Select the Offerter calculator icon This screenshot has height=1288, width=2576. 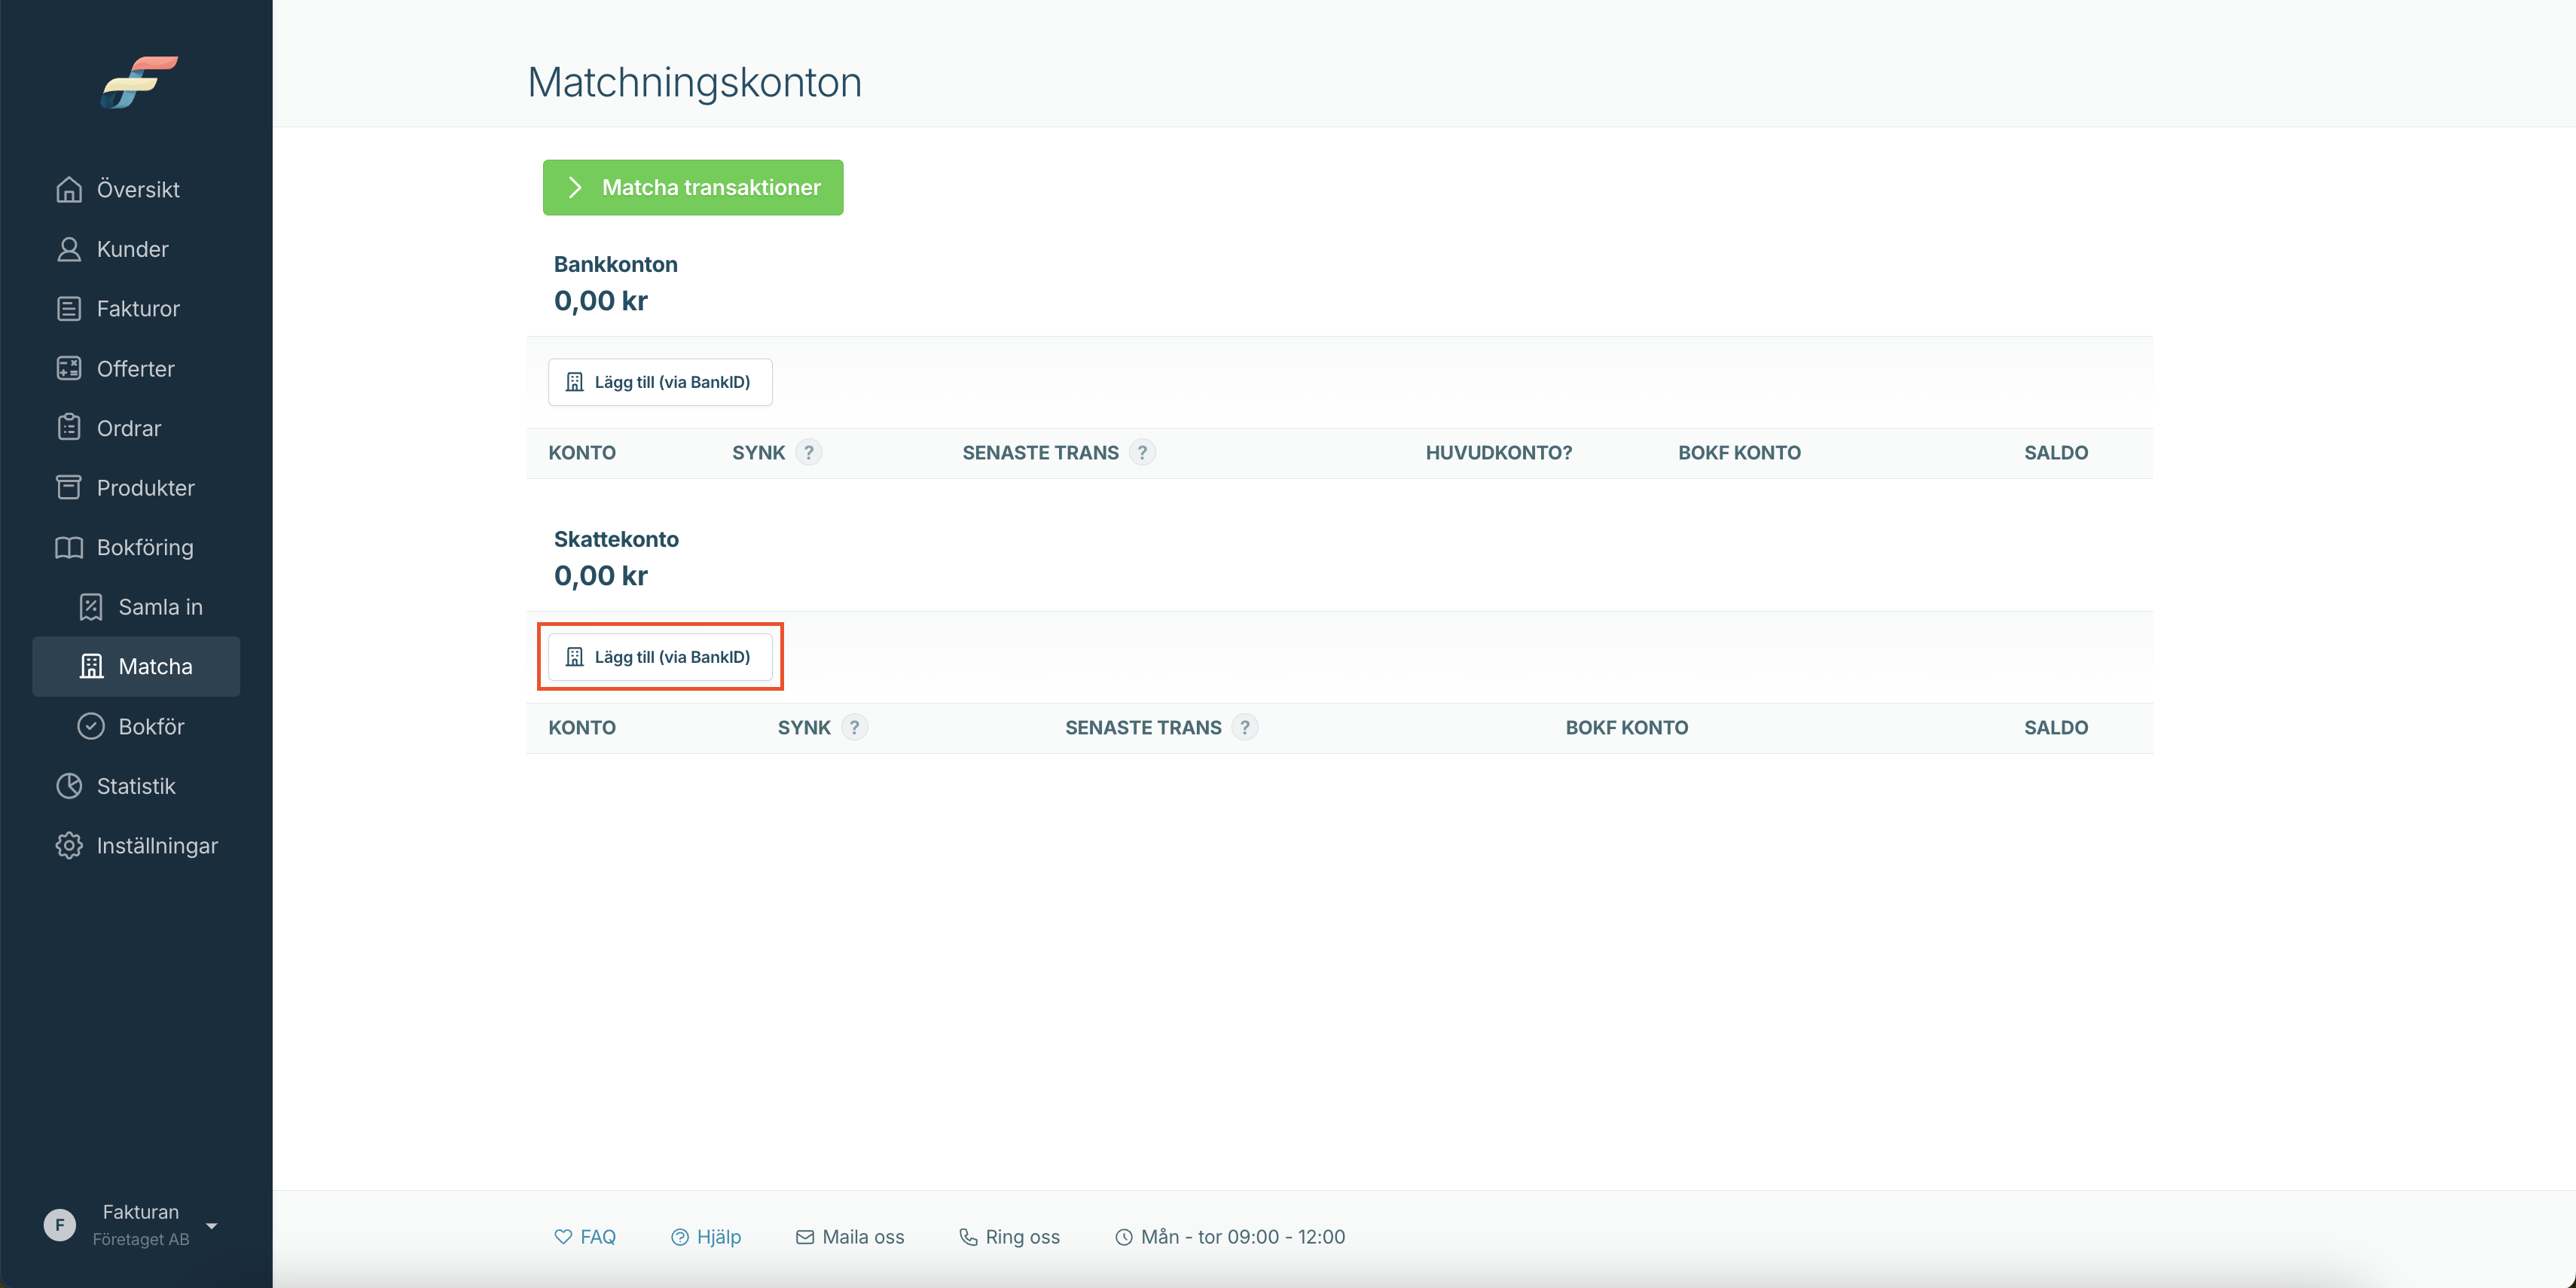click(x=69, y=368)
